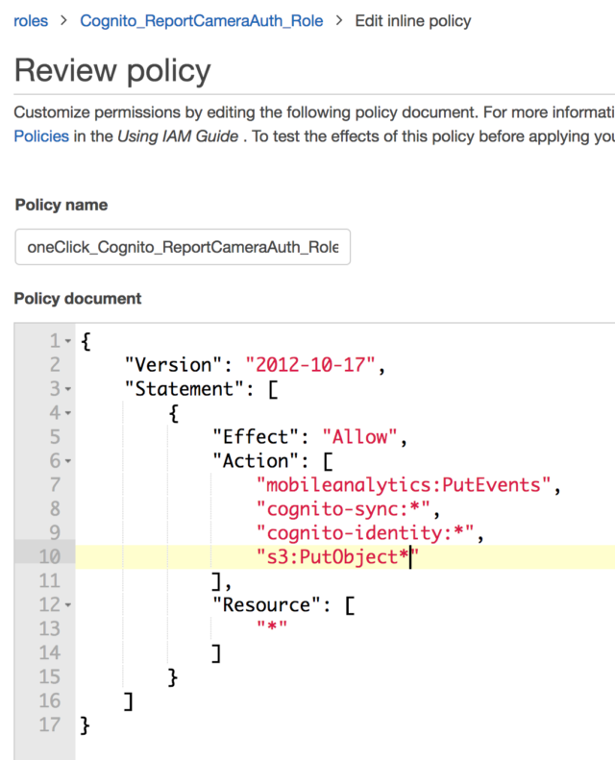Select line number 7 in the gutter
This screenshot has height=760, width=615.
(55, 484)
